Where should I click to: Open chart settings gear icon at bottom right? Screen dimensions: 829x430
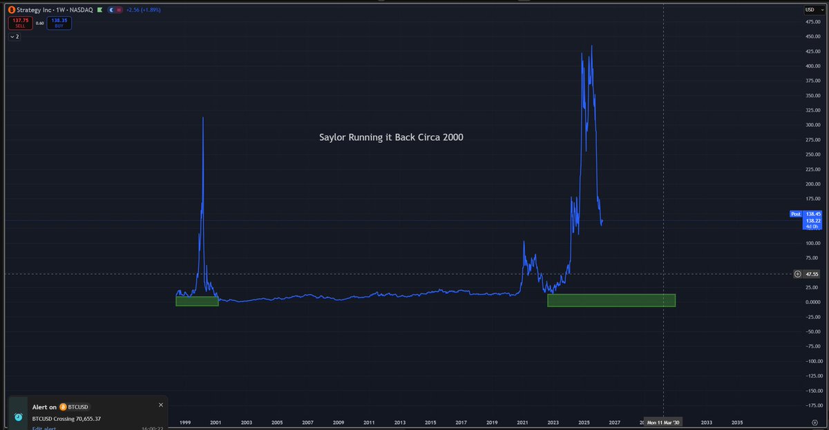[814, 422]
